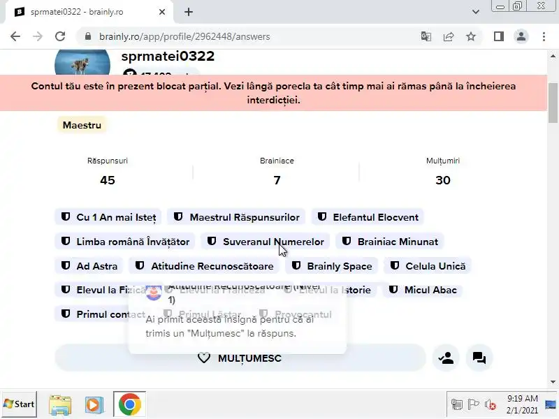Open a new tab with plus button
Image resolution: width=559 pixels, height=419 pixels.
(189, 12)
